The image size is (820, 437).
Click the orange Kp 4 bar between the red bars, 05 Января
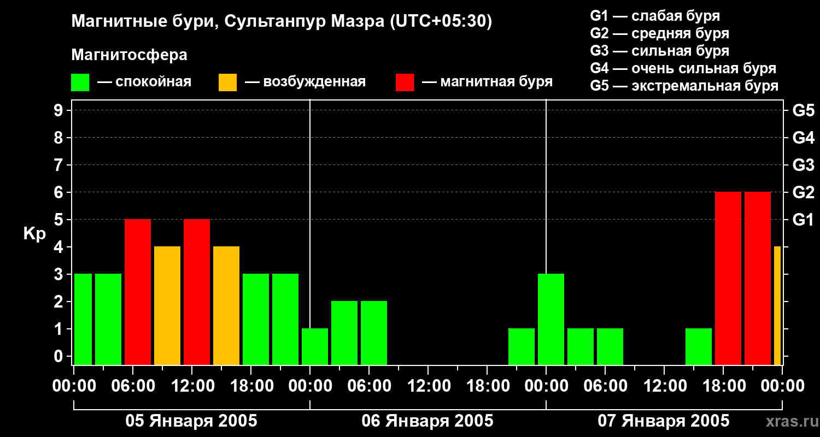(167, 306)
